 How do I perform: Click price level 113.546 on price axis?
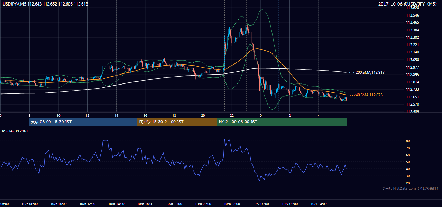pos(413,15)
